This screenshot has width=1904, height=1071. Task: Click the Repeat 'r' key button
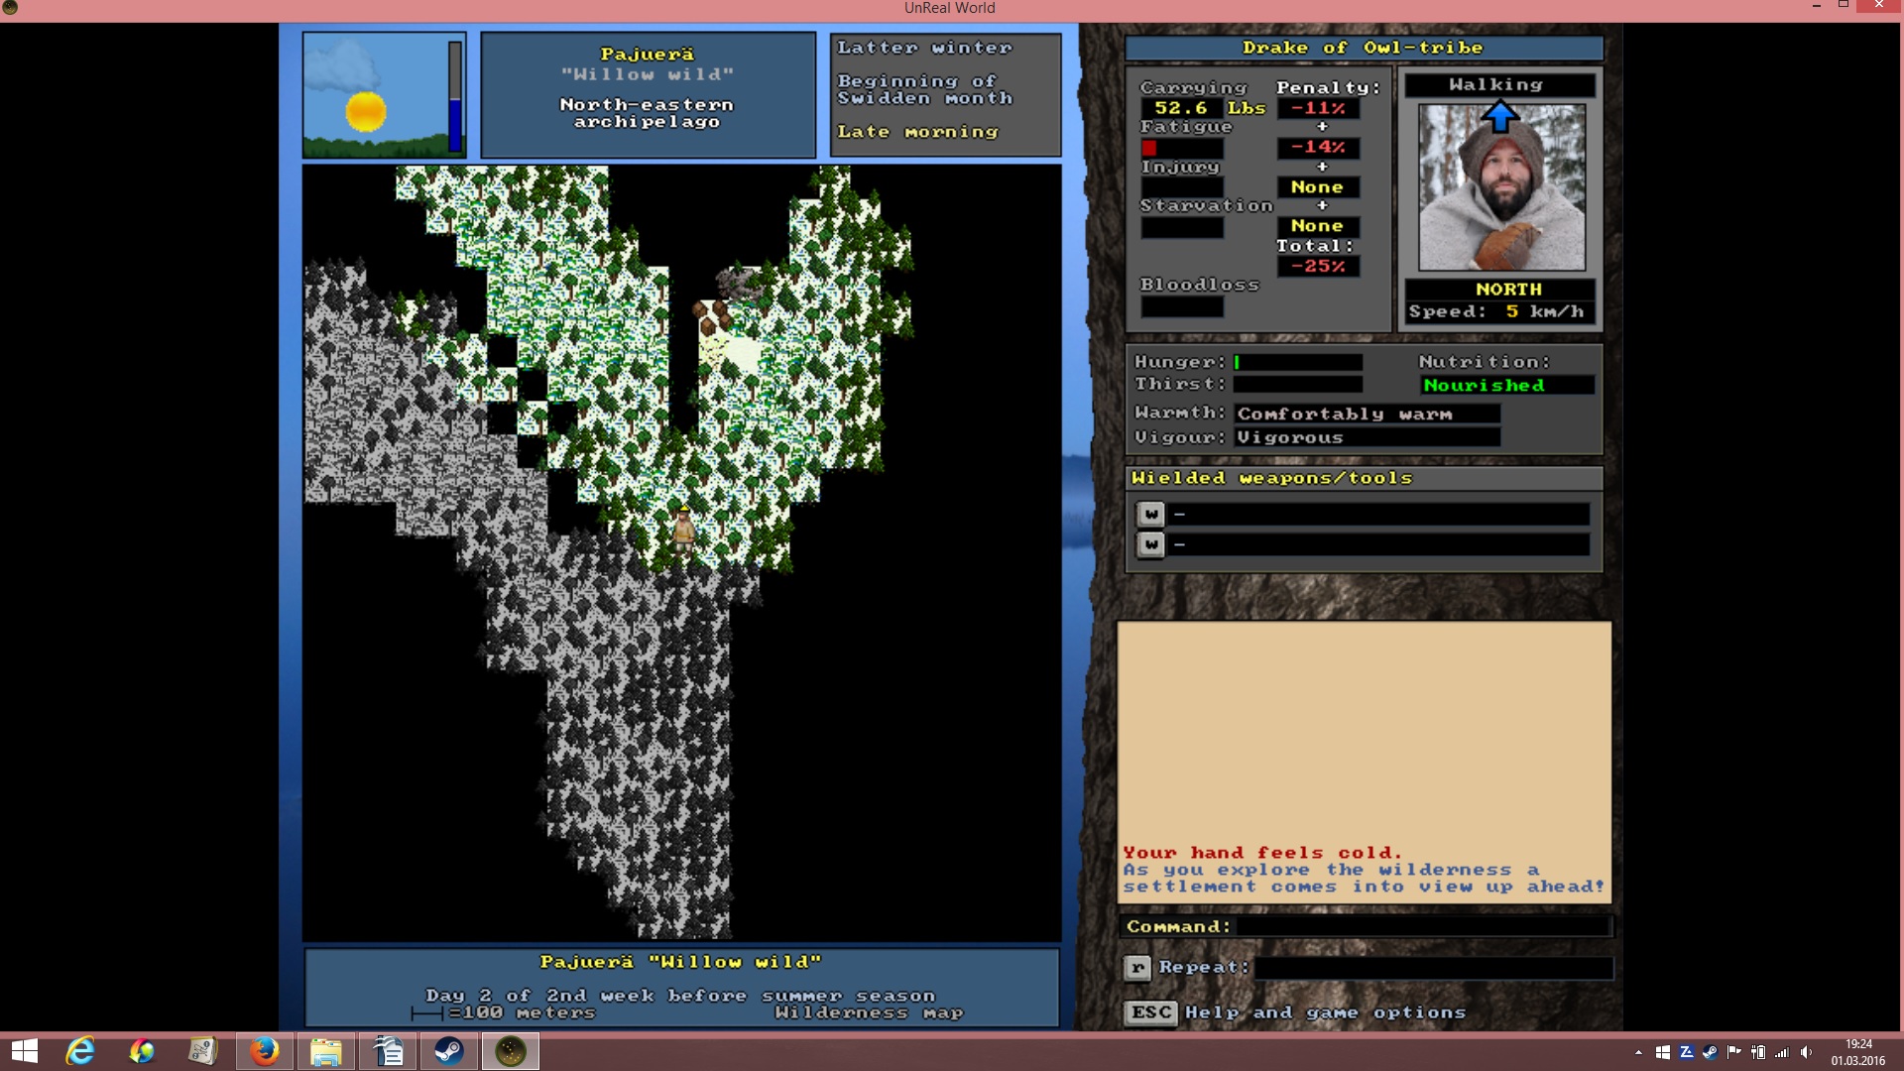tap(1137, 968)
